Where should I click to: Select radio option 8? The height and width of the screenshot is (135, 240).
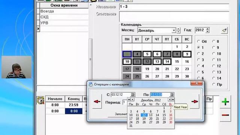coord(214,41)
